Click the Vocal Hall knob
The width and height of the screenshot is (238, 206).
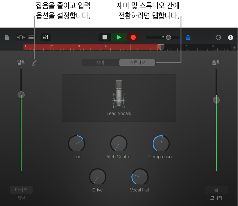pos(140,177)
